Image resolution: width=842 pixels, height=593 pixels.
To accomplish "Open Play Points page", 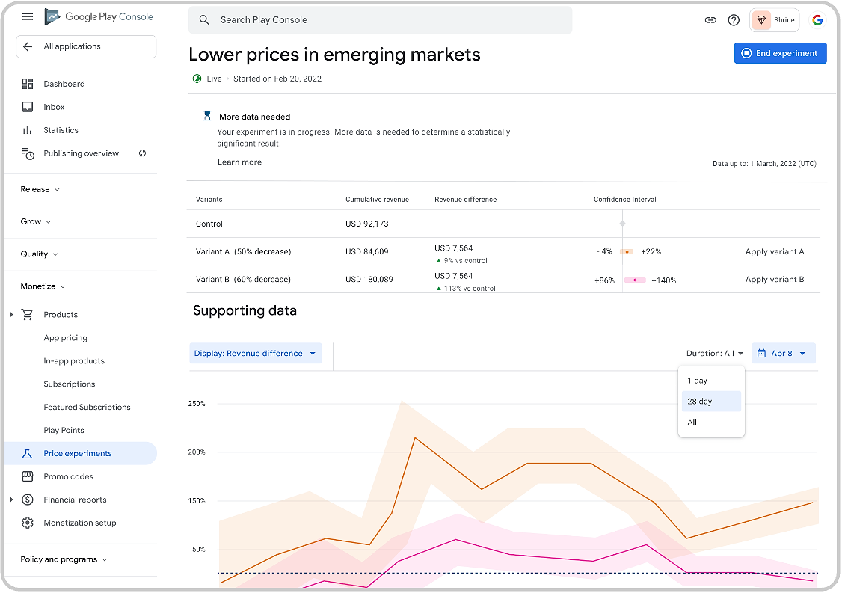I will click(x=64, y=430).
